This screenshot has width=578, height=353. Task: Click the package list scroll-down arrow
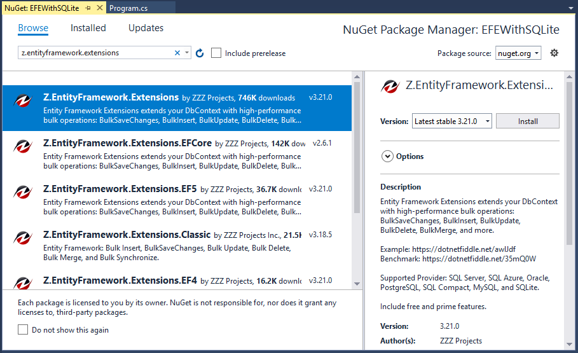tap(357, 284)
